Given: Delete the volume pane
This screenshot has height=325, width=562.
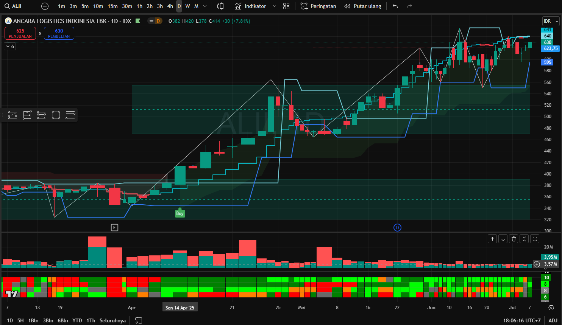Looking at the screenshot, I should coord(514,239).
